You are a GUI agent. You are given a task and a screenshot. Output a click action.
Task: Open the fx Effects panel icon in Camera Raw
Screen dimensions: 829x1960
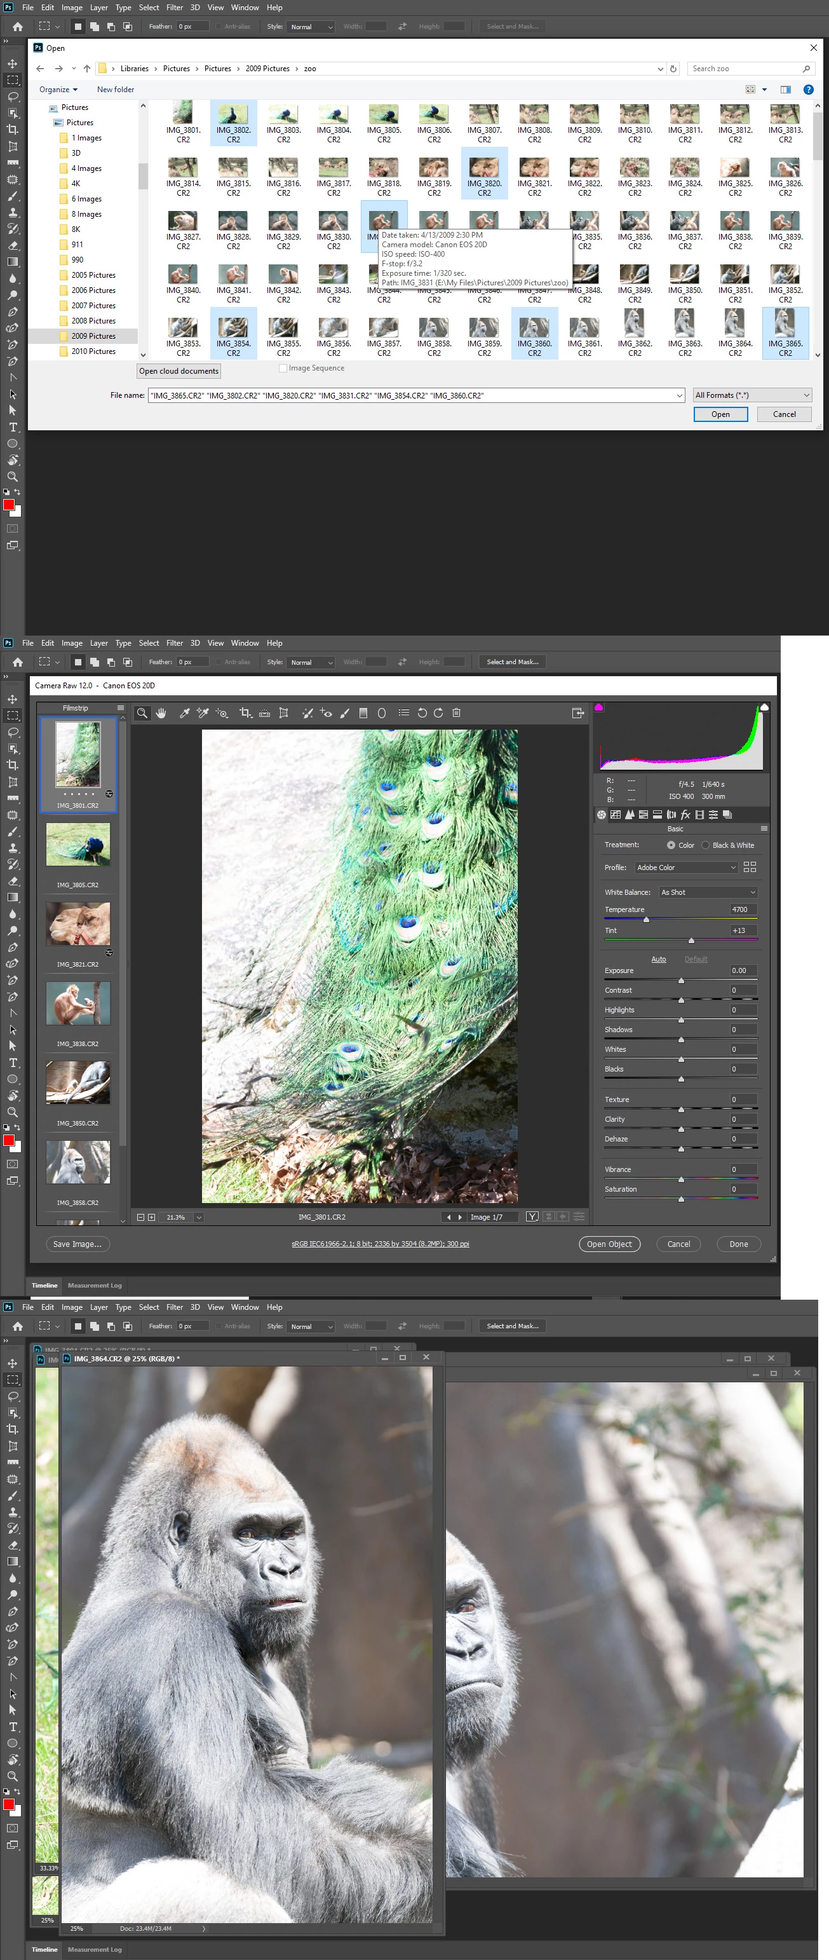685,814
